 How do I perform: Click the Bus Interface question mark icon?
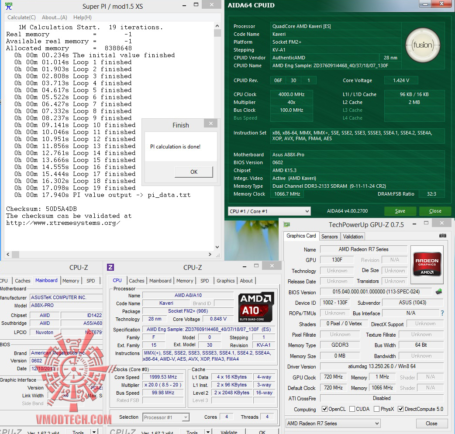tap(442, 313)
